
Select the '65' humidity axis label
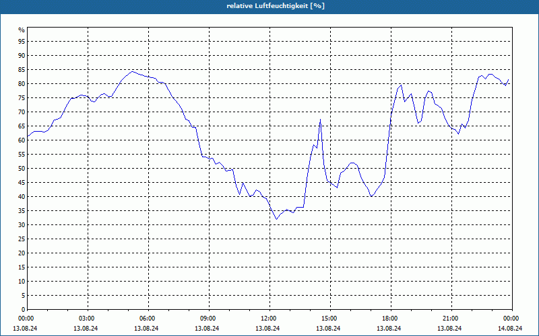(x=22, y=126)
